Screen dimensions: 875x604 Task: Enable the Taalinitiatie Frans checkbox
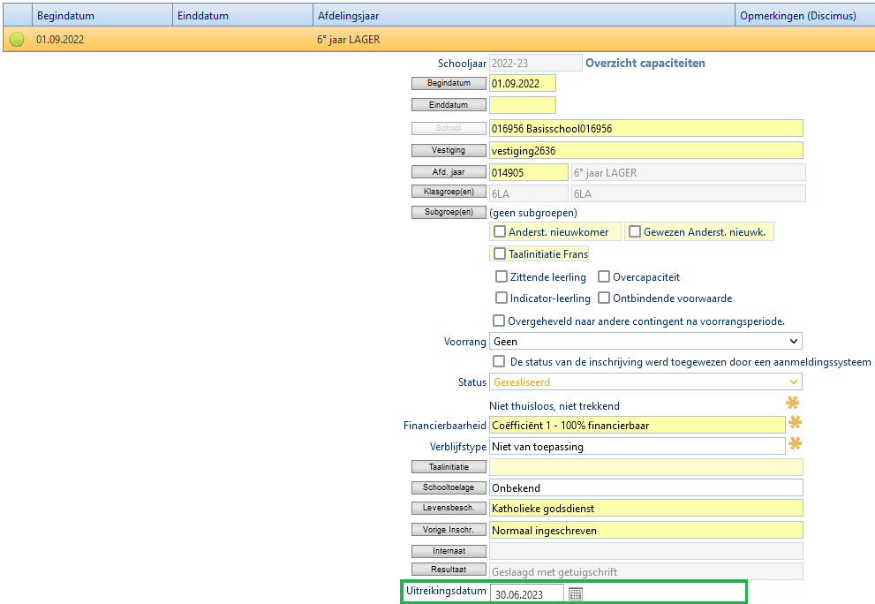coord(500,254)
